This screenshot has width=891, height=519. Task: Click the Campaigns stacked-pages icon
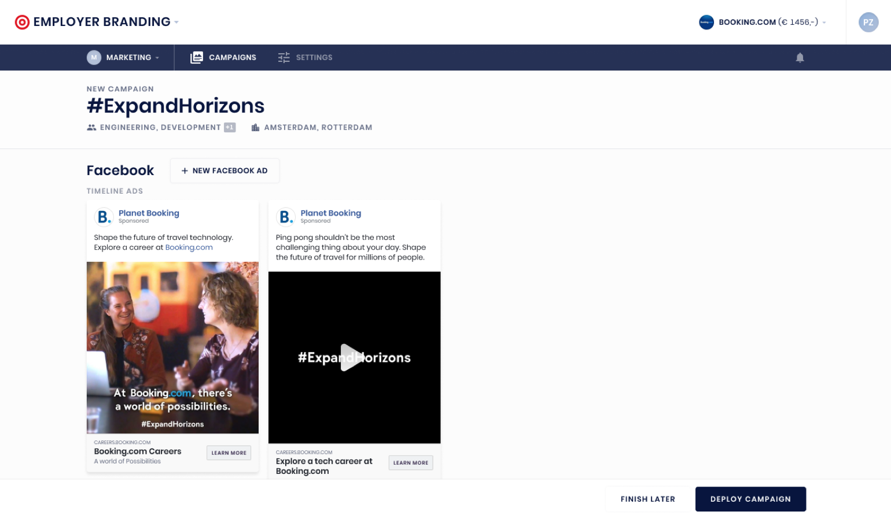coord(197,57)
